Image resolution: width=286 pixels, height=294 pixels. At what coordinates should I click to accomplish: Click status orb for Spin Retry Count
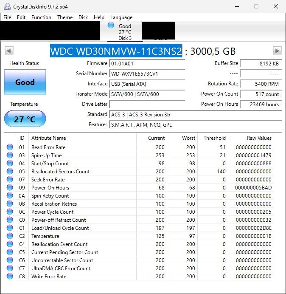10,195
